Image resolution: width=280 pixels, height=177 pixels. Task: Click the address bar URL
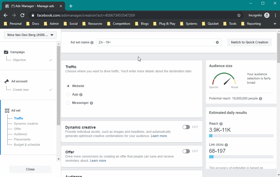86,15
